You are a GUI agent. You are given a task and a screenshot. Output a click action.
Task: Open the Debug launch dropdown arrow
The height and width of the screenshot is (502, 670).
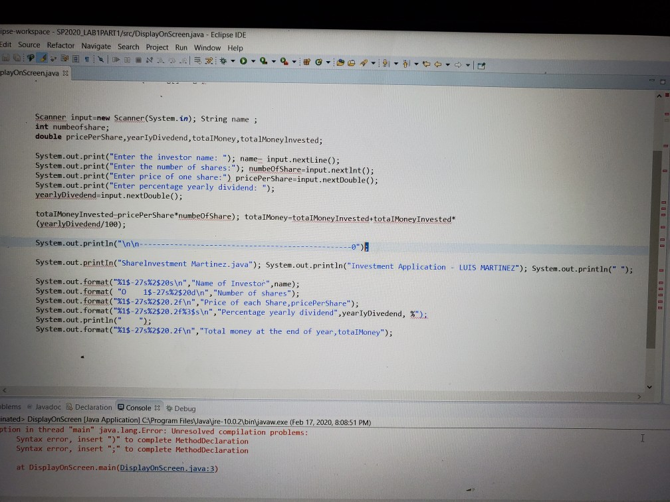[x=233, y=61]
